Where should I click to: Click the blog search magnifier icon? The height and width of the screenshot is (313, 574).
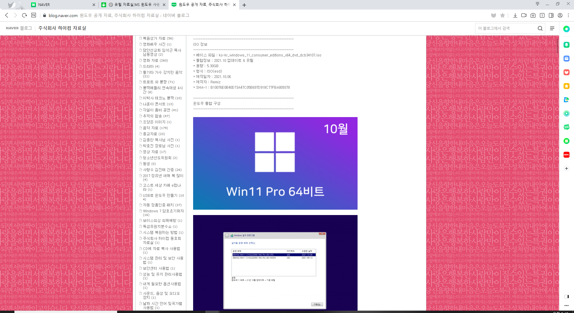click(x=540, y=28)
